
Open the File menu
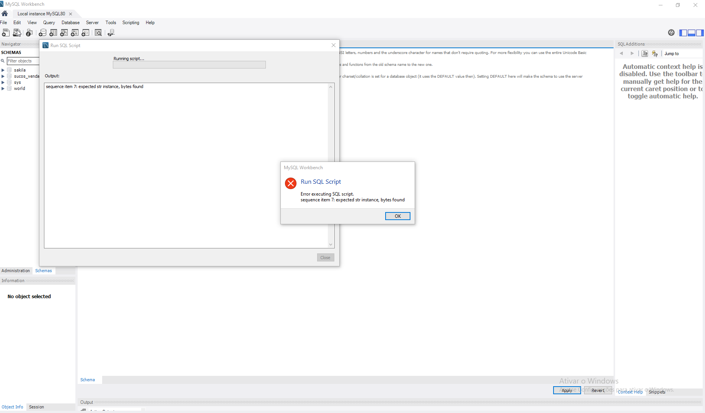pos(3,23)
